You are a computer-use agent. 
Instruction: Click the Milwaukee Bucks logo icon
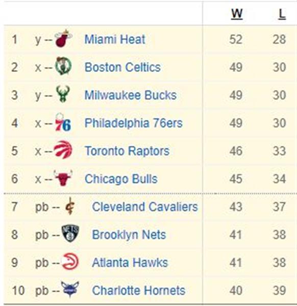pos(63,94)
